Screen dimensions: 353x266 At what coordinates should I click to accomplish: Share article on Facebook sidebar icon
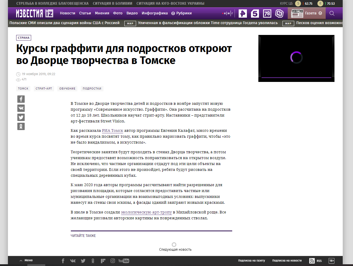21,99
